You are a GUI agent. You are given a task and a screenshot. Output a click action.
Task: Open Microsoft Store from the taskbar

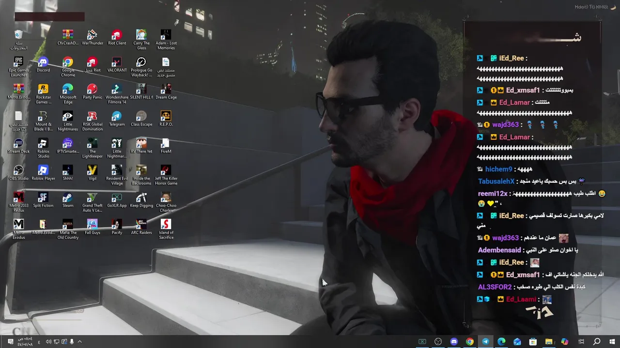533,342
